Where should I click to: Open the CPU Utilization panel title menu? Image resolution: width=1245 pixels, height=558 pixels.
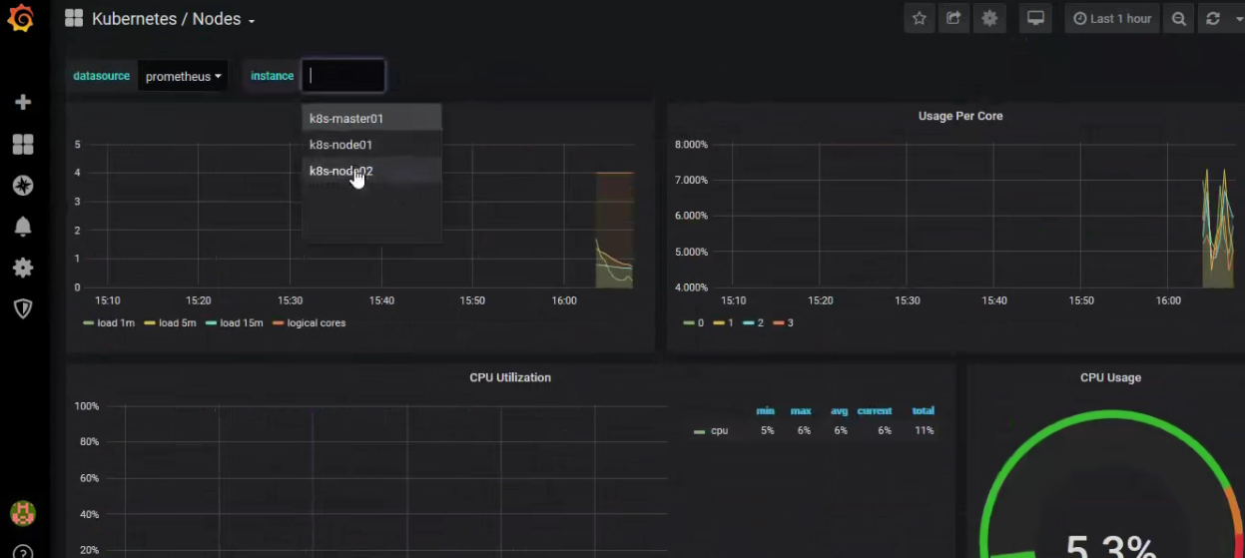tap(510, 377)
